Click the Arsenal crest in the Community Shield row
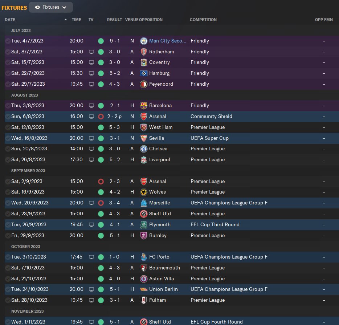This screenshot has height=325, width=339. point(144,116)
